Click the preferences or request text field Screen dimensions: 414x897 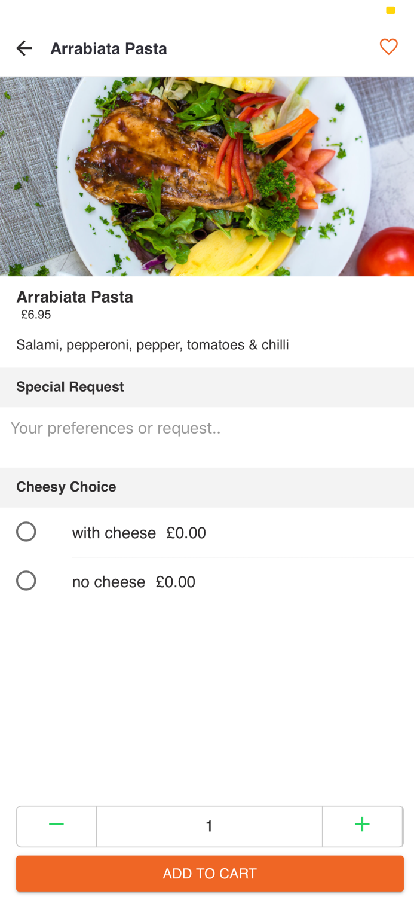(x=207, y=437)
